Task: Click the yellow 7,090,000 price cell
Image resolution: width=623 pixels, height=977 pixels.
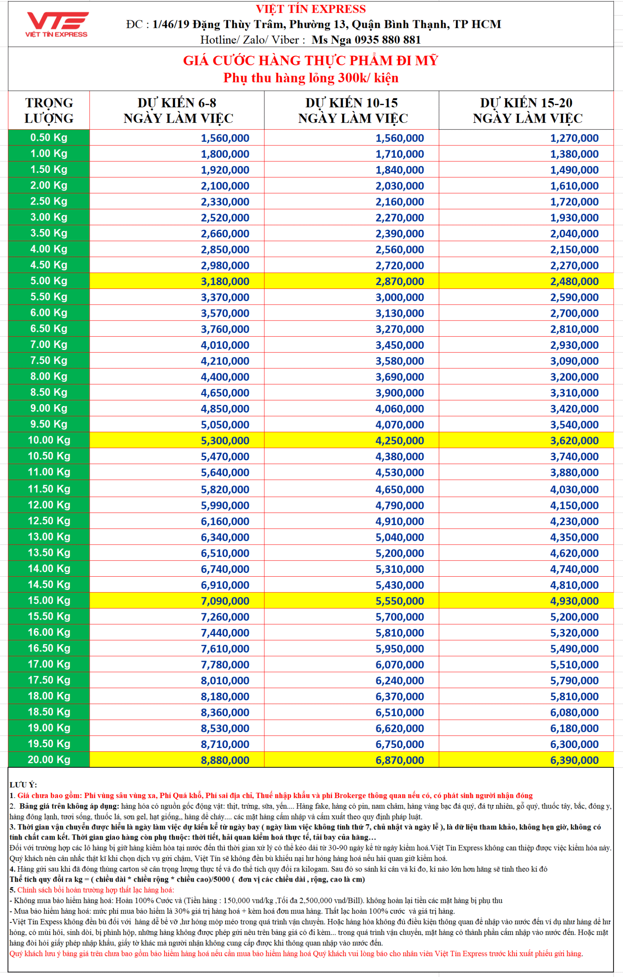Action: [x=225, y=601]
